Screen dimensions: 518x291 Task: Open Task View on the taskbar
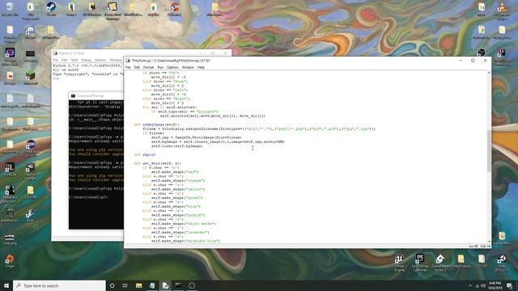click(125, 285)
